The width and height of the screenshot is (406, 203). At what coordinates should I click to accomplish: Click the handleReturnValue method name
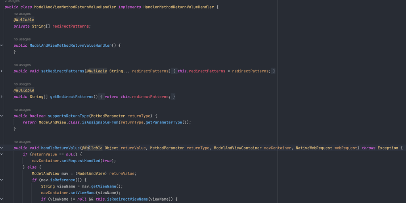(60, 148)
